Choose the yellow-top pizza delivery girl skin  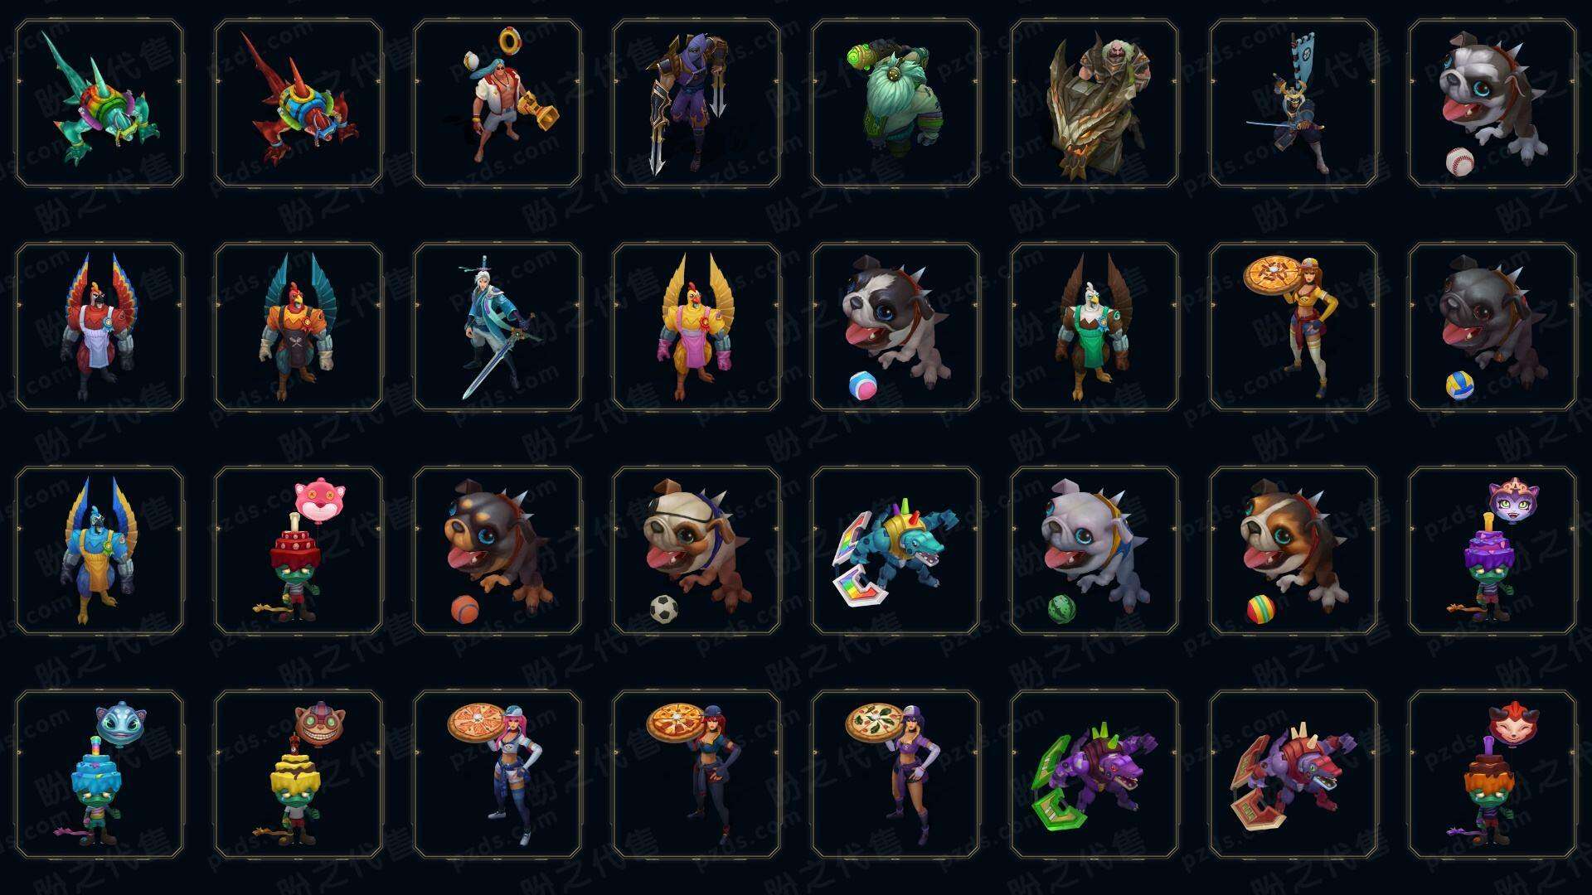[x=1293, y=327]
